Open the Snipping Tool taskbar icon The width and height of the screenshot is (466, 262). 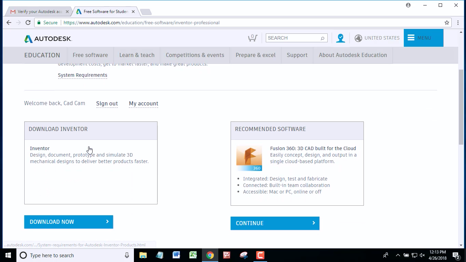click(243, 255)
